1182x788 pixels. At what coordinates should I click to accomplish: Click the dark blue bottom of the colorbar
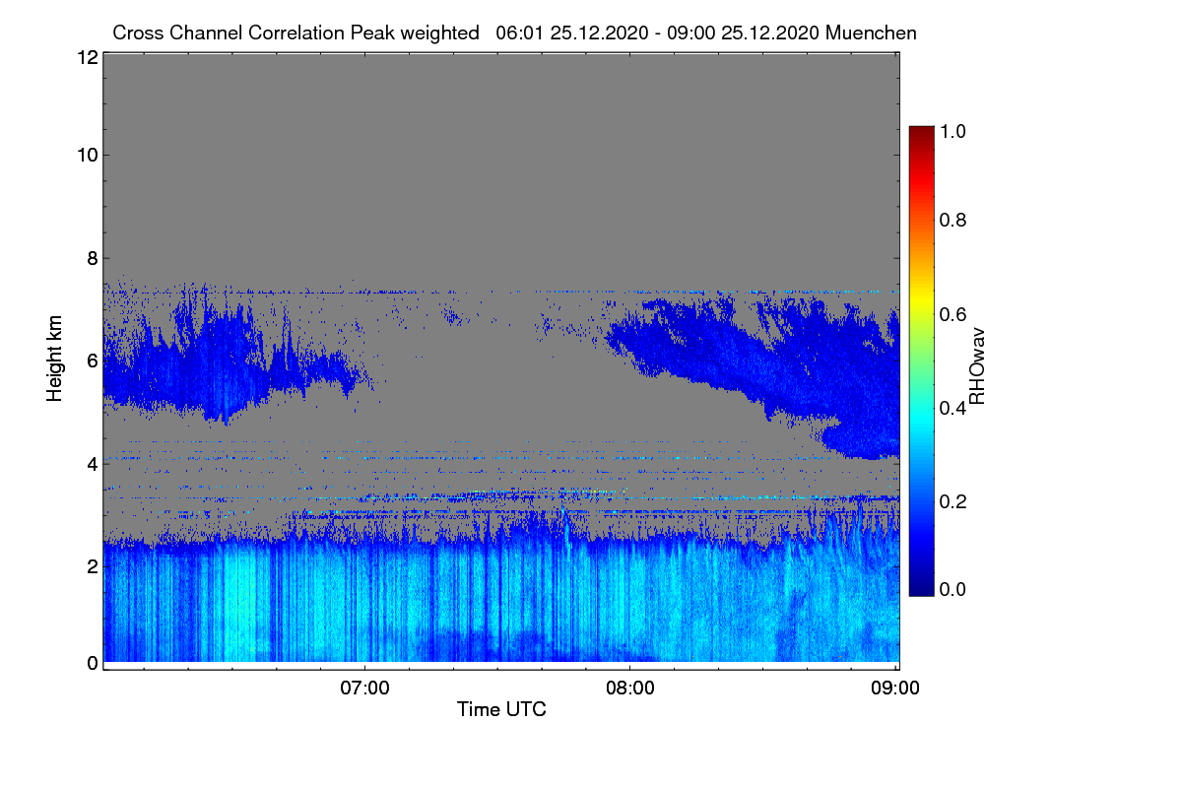[x=920, y=588]
